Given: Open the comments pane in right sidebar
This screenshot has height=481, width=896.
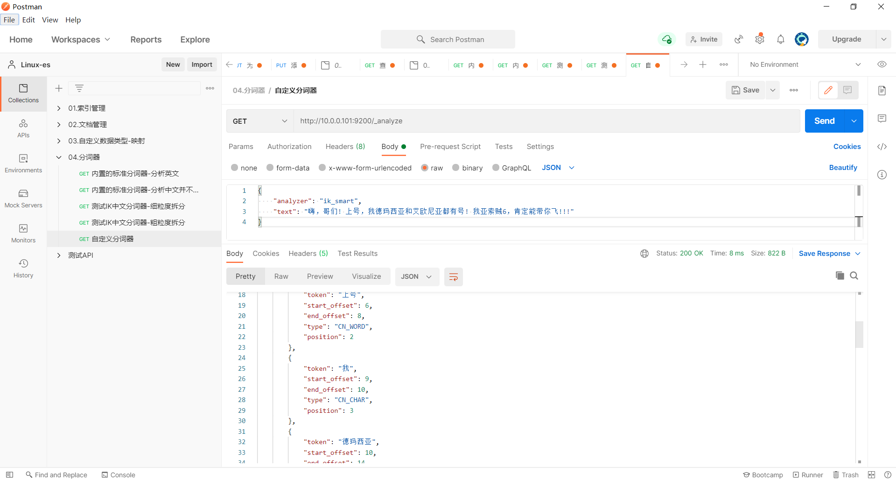Looking at the screenshot, I should 882,119.
